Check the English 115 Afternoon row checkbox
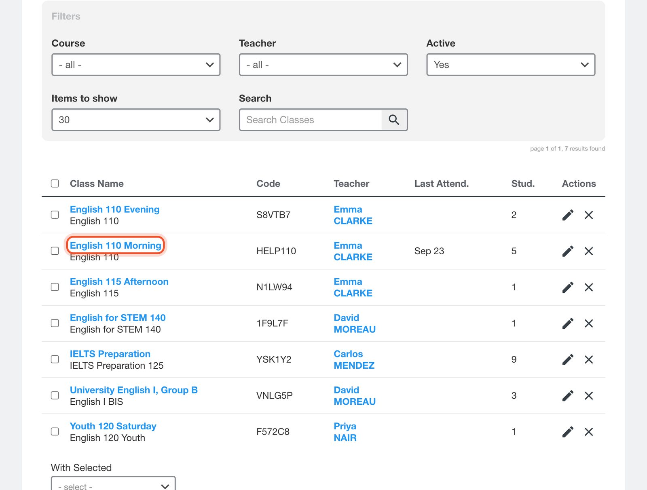This screenshot has height=490, width=647. (55, 287)
